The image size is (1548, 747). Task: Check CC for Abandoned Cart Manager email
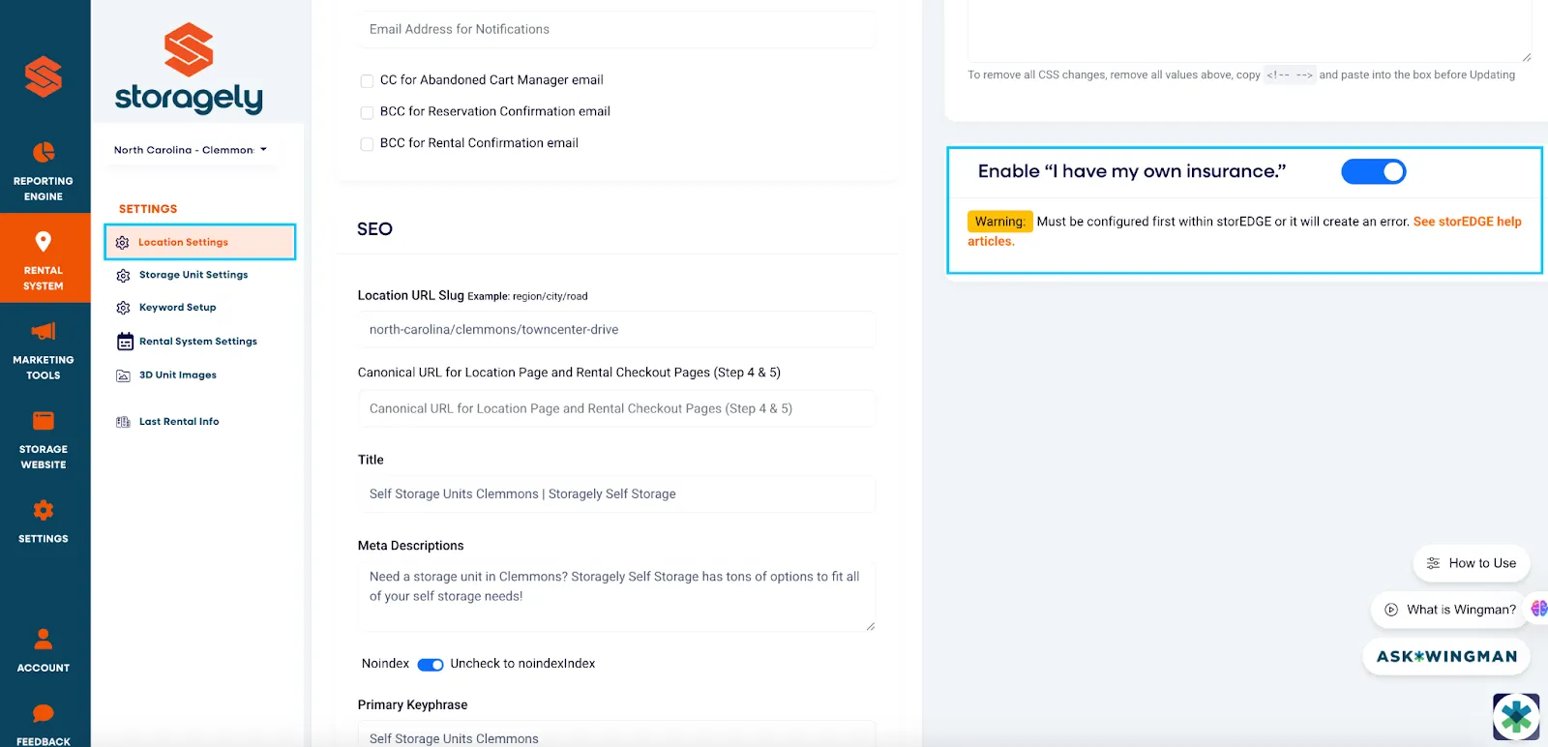tap(367, 81)
